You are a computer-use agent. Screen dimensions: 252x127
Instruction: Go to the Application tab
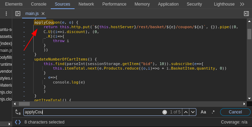(x=168, y=4)
